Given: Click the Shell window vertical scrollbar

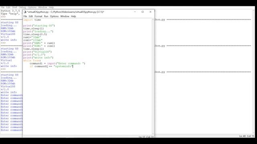Looking at the screenshot, I should pos(253,72).
